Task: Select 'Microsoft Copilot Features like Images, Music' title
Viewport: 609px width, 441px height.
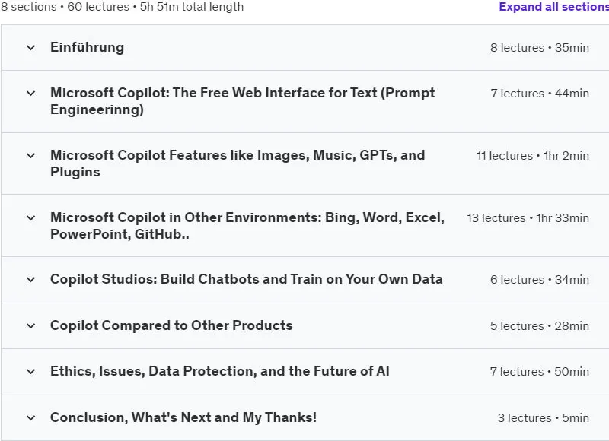Action: pyautogui.click(x=238, y=163)
